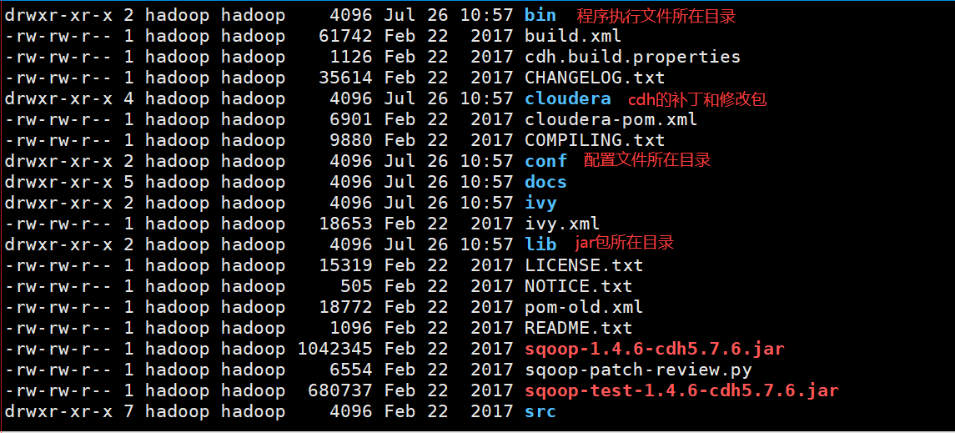Select README.txt file name

tap(579, 327)
